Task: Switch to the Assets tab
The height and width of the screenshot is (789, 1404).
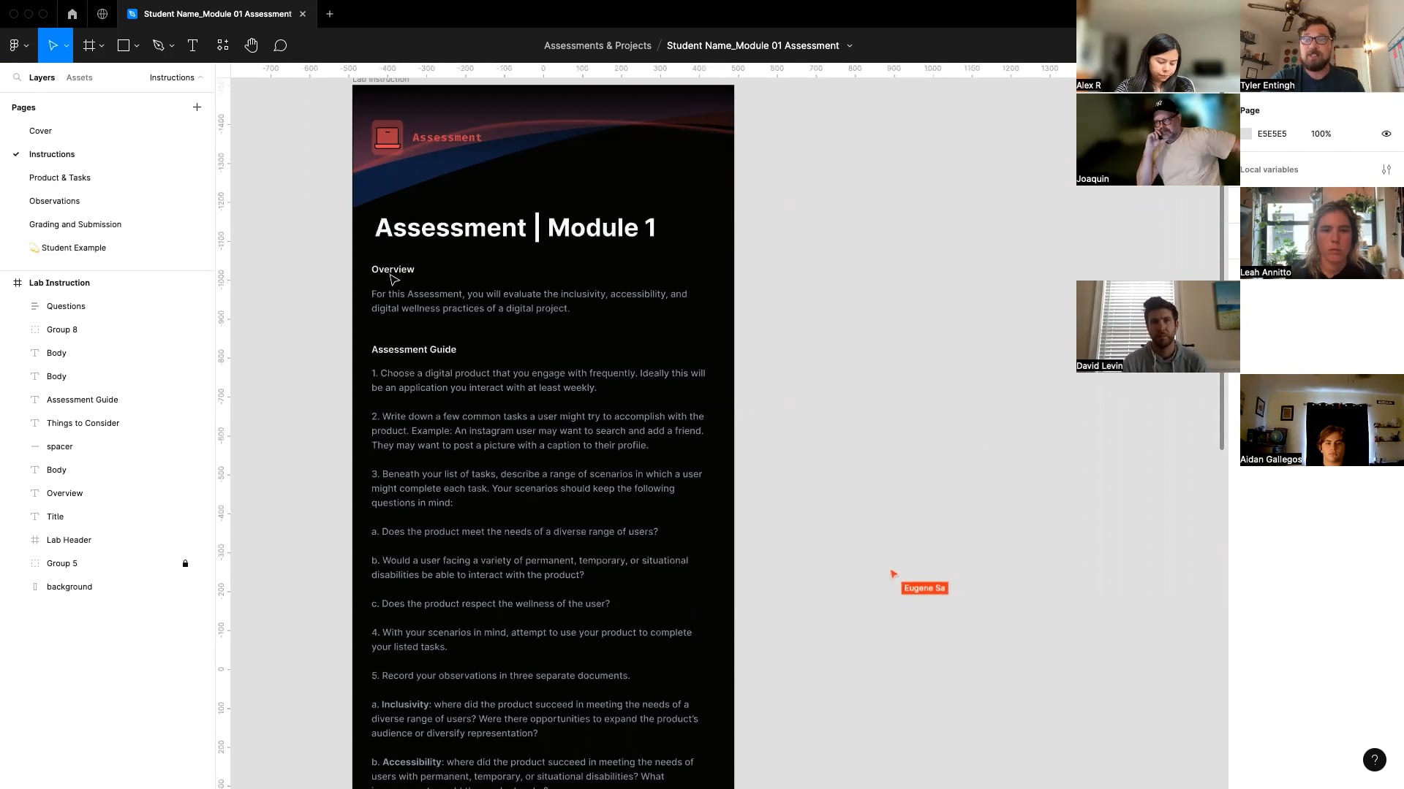Action: coord(79,77)
